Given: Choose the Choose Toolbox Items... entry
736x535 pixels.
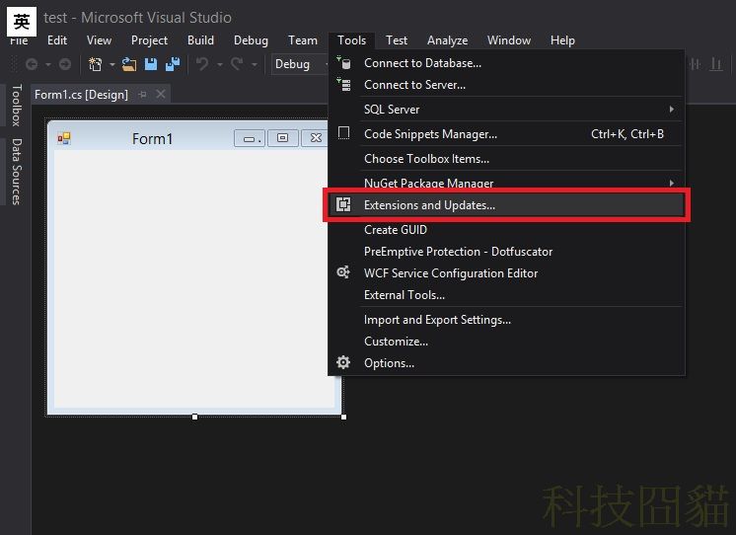Looking at the screenshot, I should tap(506, 158).
